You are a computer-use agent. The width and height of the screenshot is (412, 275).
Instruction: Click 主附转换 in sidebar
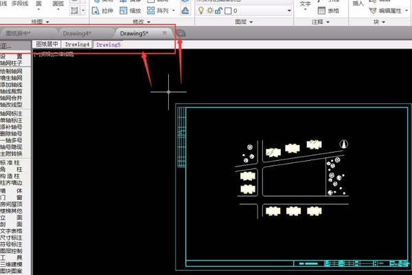point(11,153)
